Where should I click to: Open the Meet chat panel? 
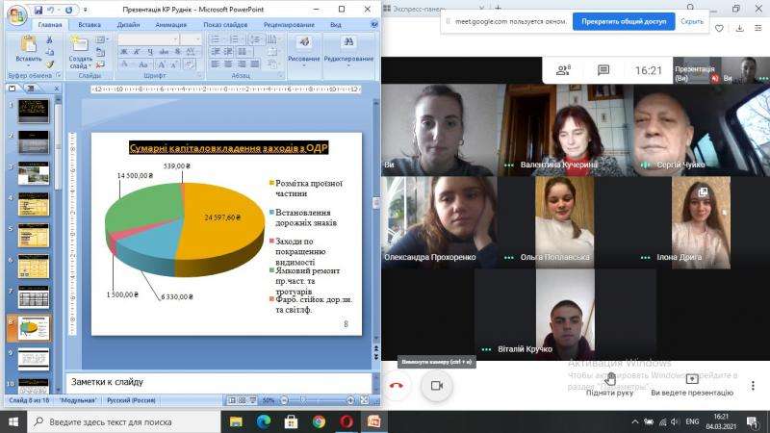pos(603,70)
